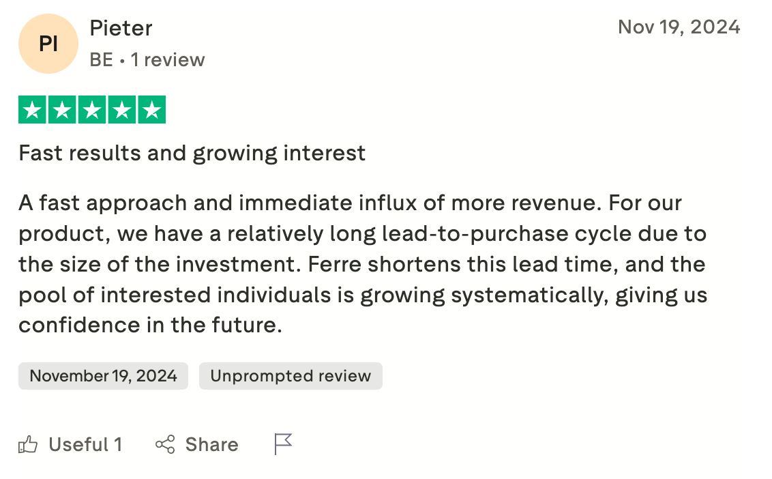Click the Share text label
Image resolution: width=772 pixels, height=479 pixels.
point(211,444)
